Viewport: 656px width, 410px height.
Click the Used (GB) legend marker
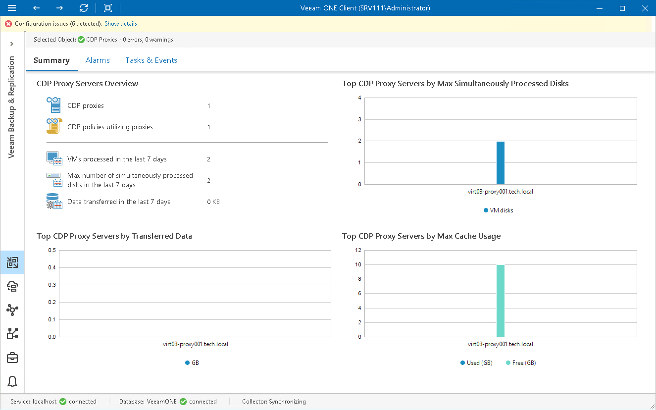coord(462,363)
